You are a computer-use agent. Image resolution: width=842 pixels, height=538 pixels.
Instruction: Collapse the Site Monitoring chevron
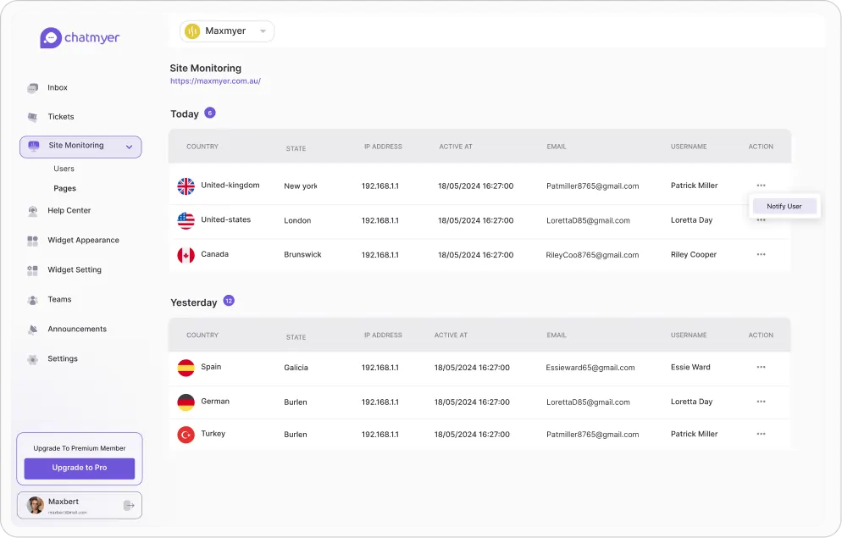[x=129, y=147]
